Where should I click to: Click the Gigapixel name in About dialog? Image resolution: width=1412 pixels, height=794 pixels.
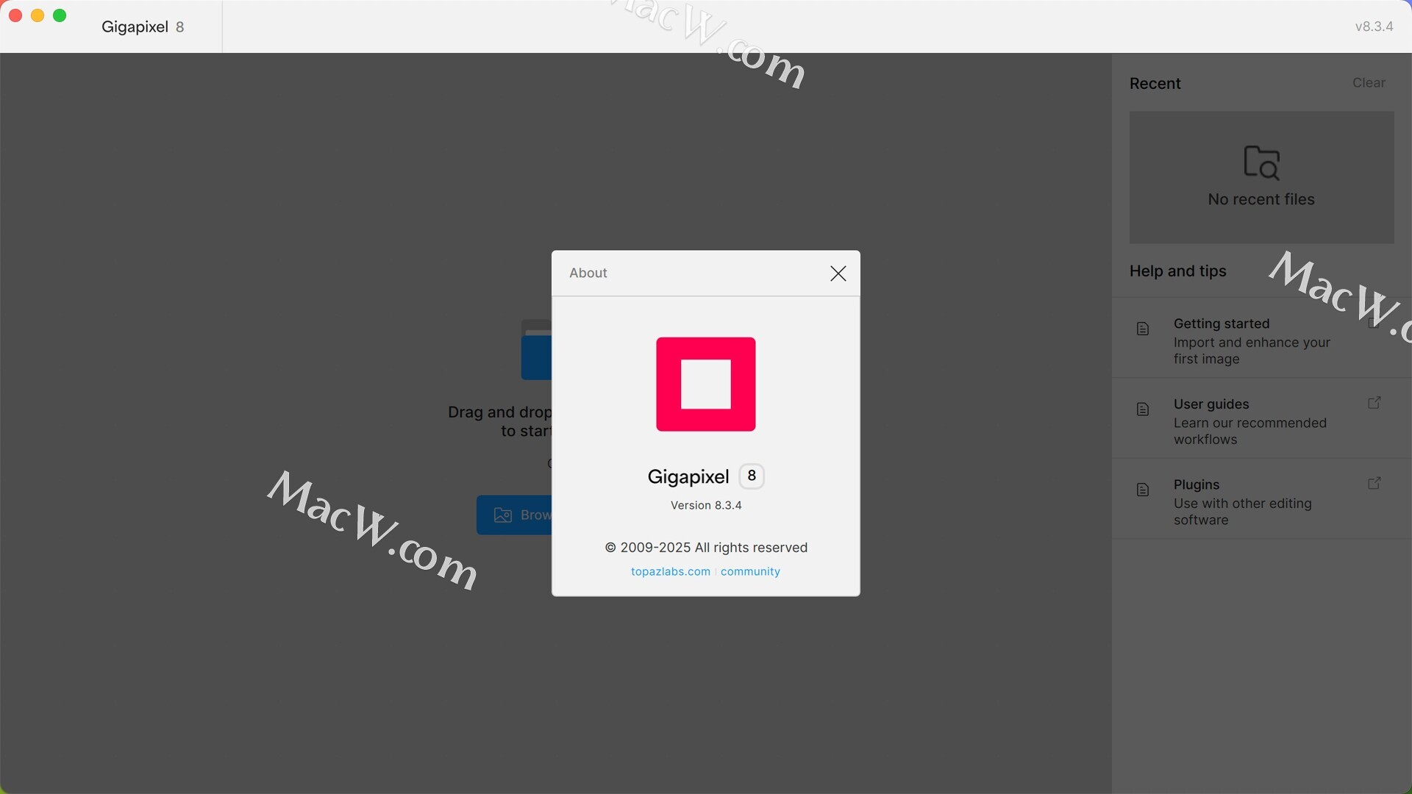click(688, 477)
